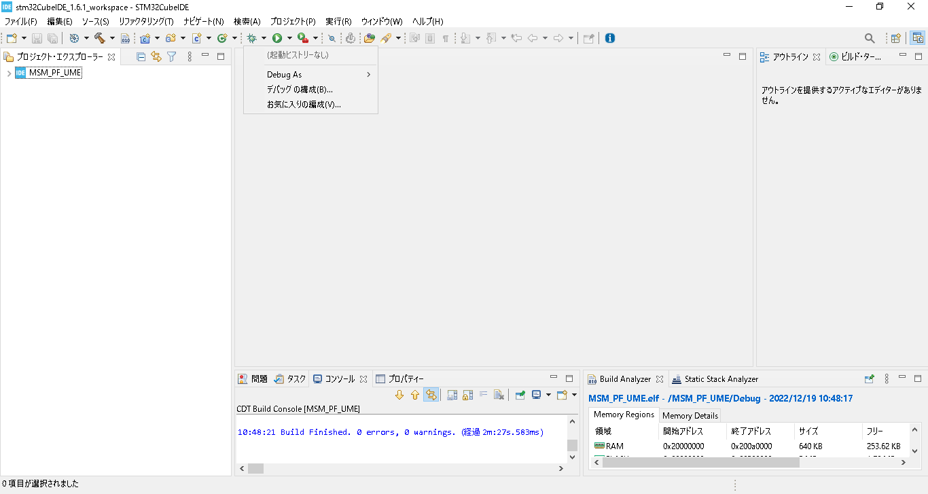
Task: Click the green Run play icon
Action: pyautogui.click(x=277, y=38)
